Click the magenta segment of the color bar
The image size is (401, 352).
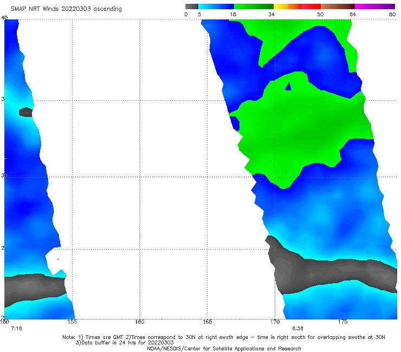[x=375, y=6]
